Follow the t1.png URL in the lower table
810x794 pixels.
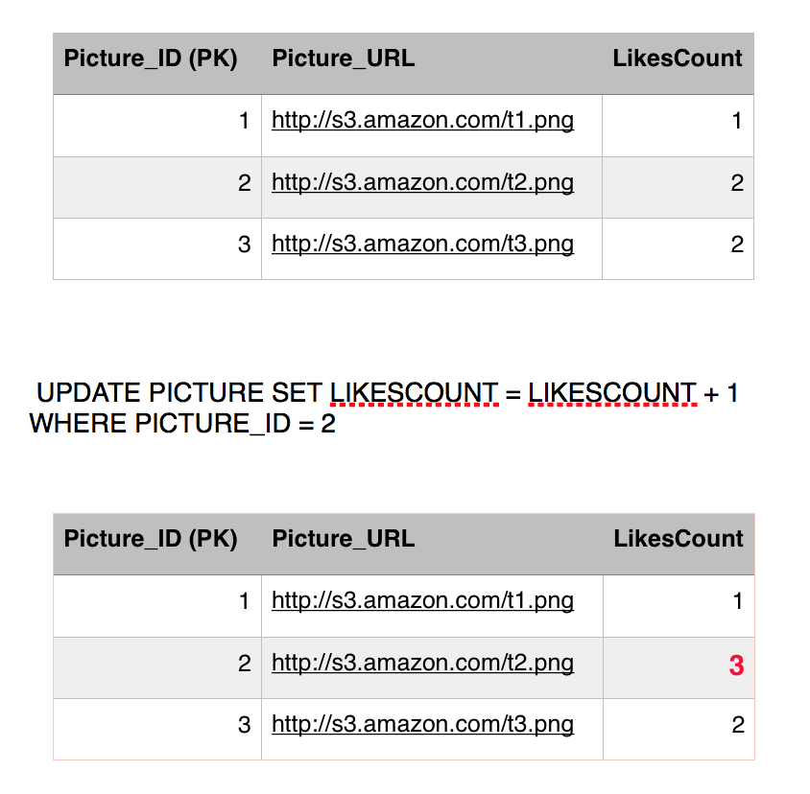[x=422, y=601]
